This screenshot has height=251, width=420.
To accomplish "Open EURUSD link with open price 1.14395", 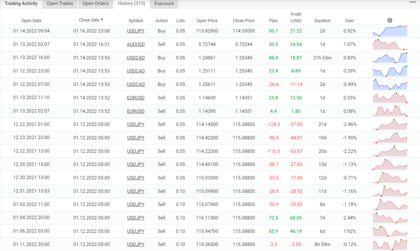I will (136, 111).
